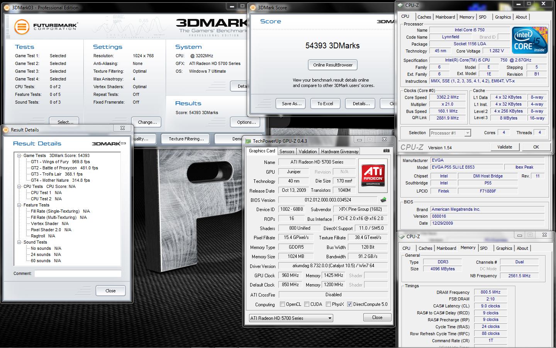This screenshot has height=348, width=556.
Task: Close the Result Details window via X
Action: point(122,128)
